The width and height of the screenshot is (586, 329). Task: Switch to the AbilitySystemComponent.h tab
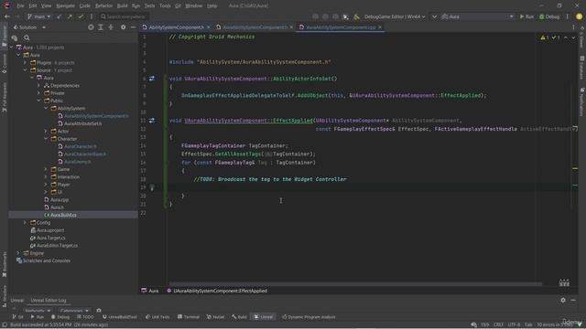tap(177, 27)
